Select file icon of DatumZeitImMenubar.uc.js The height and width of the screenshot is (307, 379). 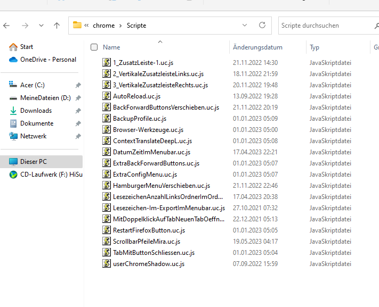(x=107, y=152)
